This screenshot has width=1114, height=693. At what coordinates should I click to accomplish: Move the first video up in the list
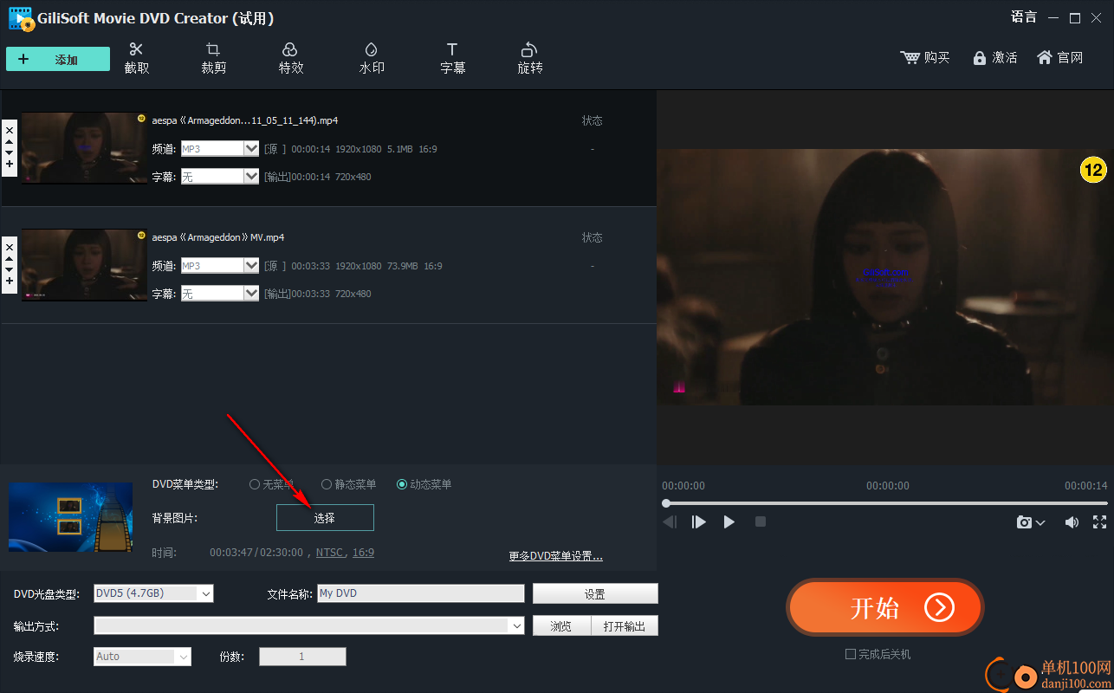(10, 141)
